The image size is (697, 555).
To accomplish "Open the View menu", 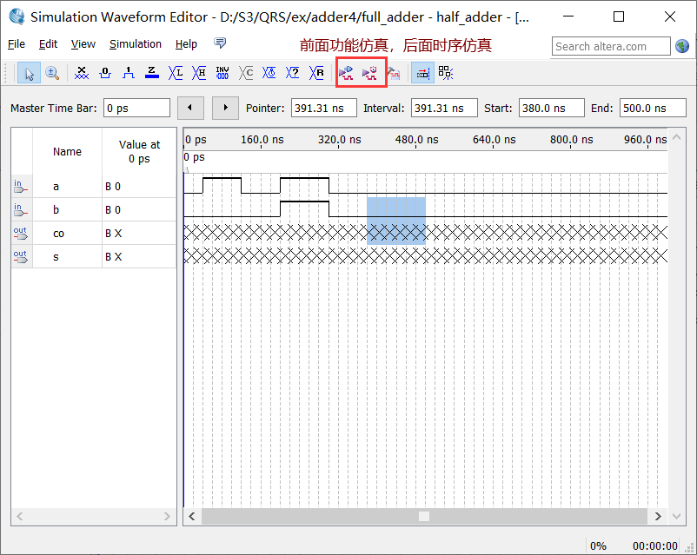I will coord(83,44).
